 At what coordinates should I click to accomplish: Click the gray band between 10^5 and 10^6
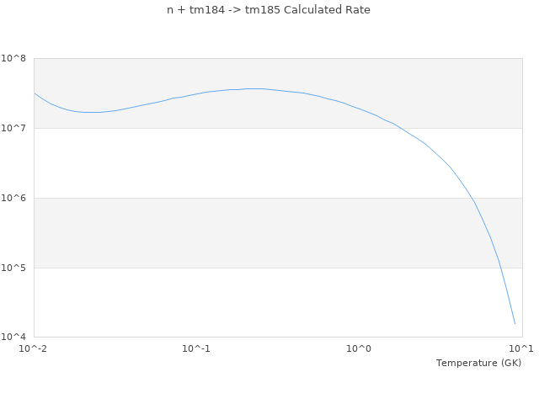coord(253,233)
